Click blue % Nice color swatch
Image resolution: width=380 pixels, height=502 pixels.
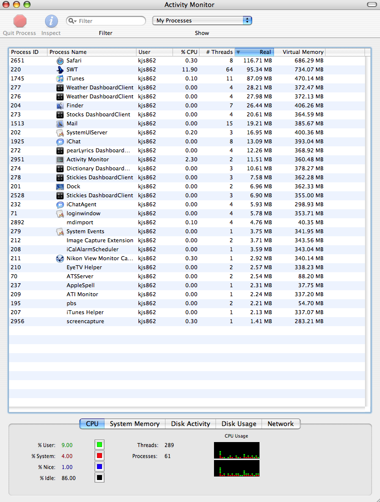[x=99, y=467]
